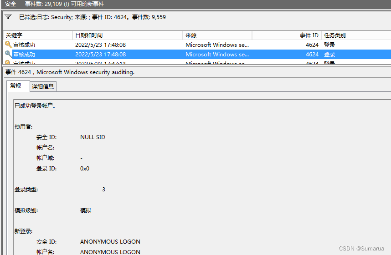Click the NULL SID security ID value
391x255 pixels.
(93, 137)
